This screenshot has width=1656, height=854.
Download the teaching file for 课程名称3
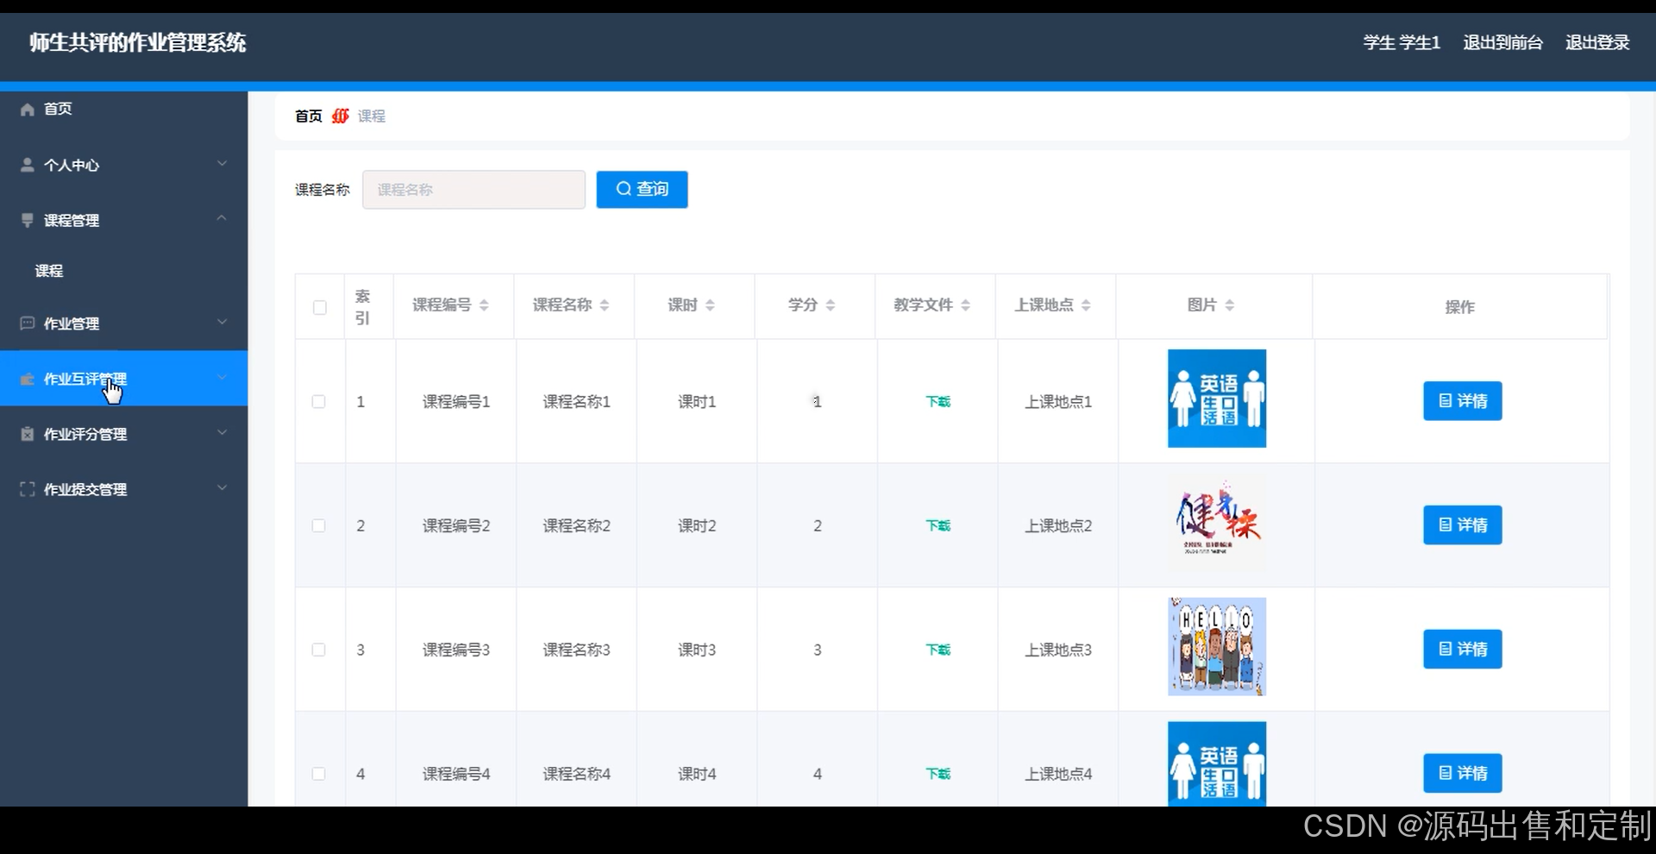coord(938,650)
